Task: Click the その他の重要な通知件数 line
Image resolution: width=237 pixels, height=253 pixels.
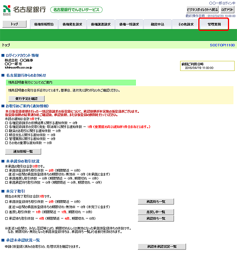Action: click(28, 143)
